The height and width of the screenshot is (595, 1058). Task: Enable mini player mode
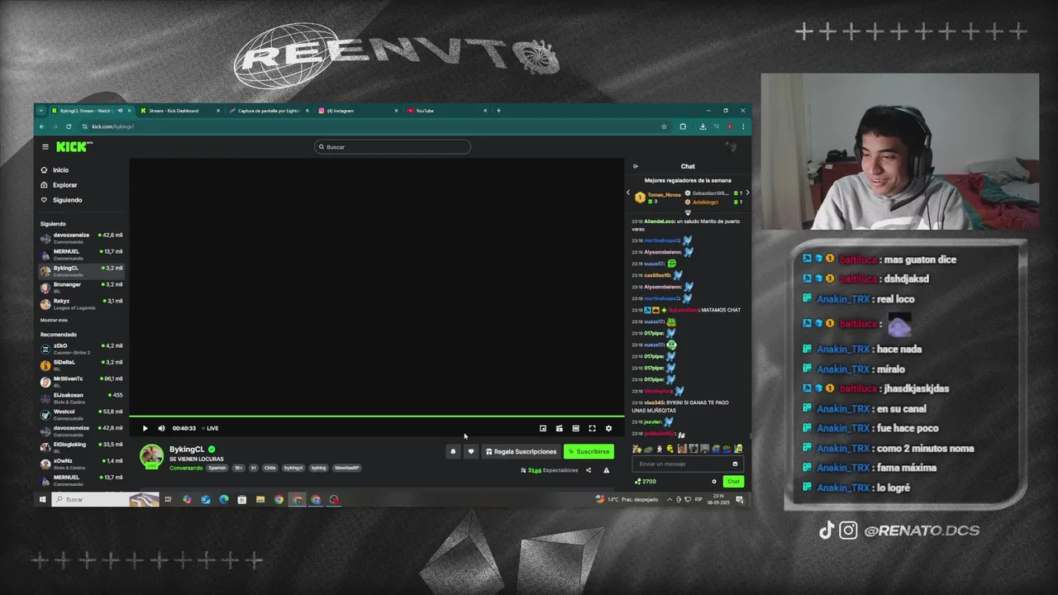pyautogui.click(x=543, y=428)
